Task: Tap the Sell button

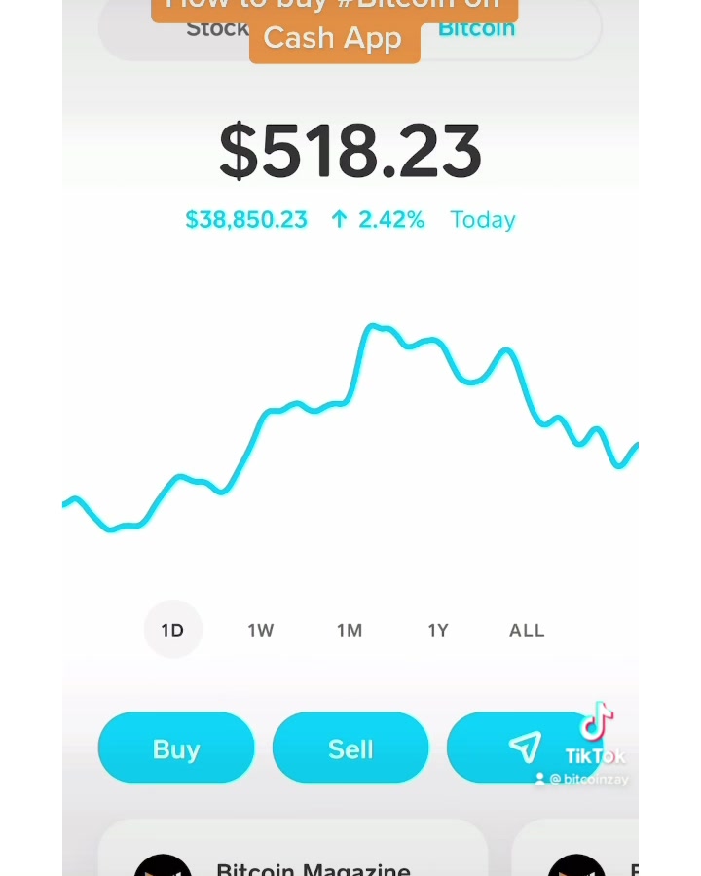Action: pyautogui.click(x=350, y=748)
